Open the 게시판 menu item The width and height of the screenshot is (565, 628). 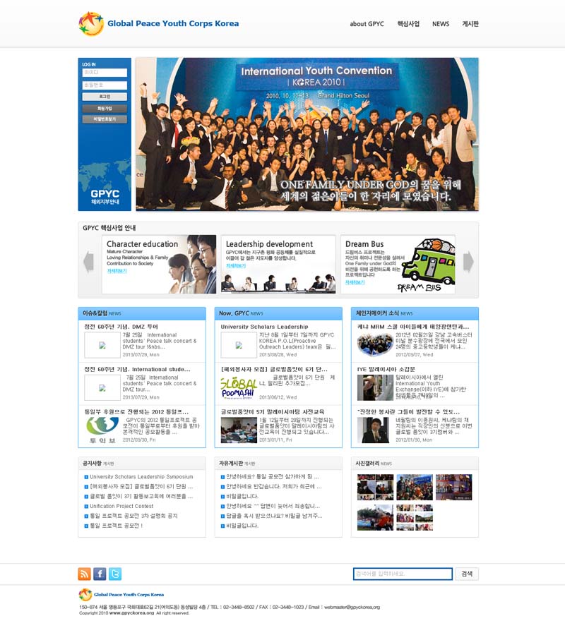(x=470, y=24)
